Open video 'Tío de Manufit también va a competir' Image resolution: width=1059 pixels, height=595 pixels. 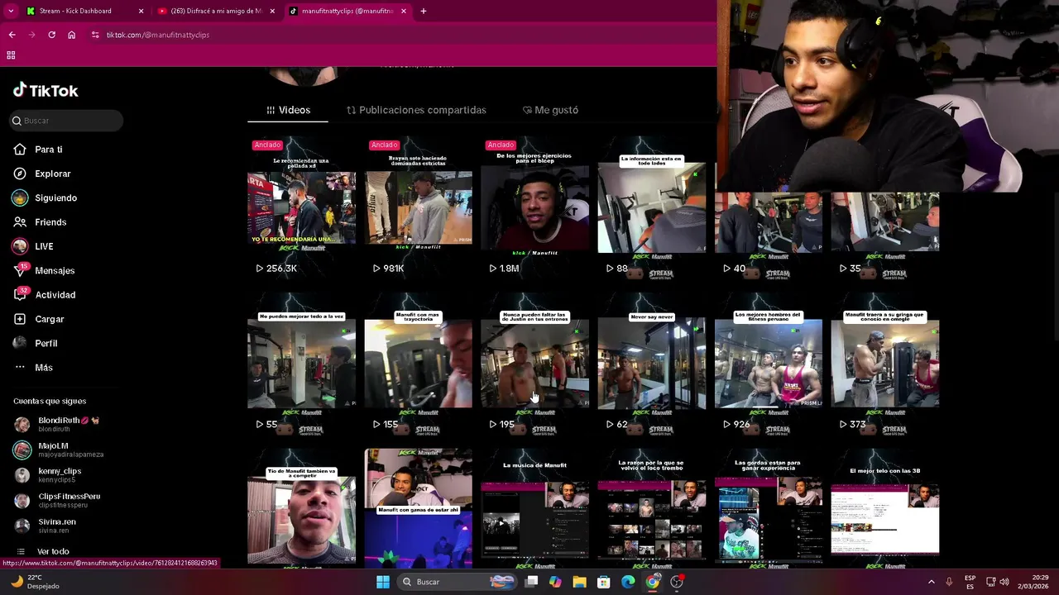(301, 508)
